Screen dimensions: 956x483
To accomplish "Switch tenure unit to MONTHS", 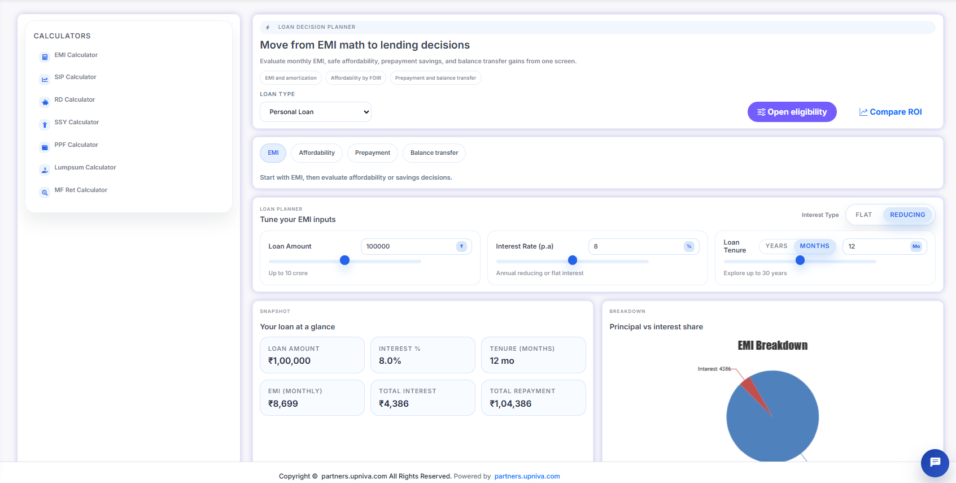I will 814,246.
